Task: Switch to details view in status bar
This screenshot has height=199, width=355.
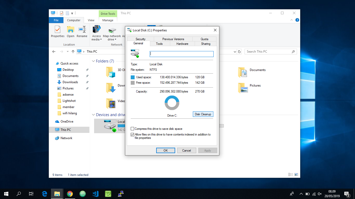Action: [291, 175]
